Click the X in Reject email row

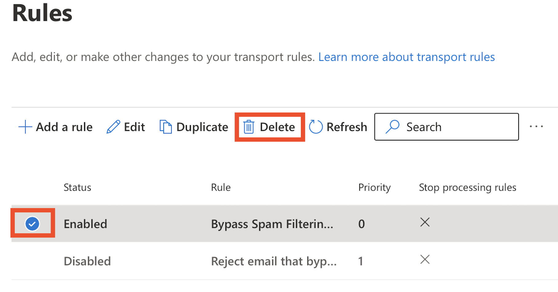(x=425, y=259)
